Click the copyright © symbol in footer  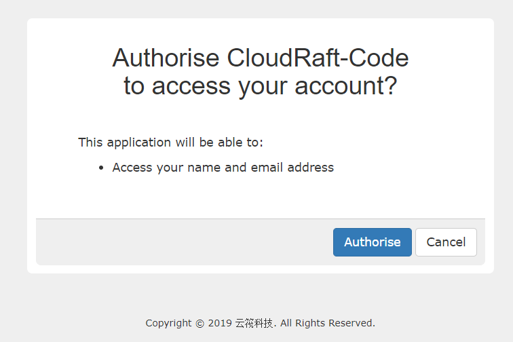point(199,323)
